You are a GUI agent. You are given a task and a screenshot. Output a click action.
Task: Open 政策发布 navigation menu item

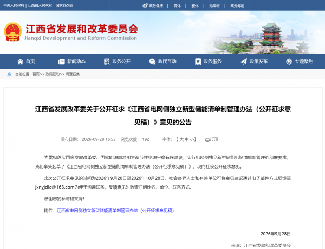pos(258,62)
